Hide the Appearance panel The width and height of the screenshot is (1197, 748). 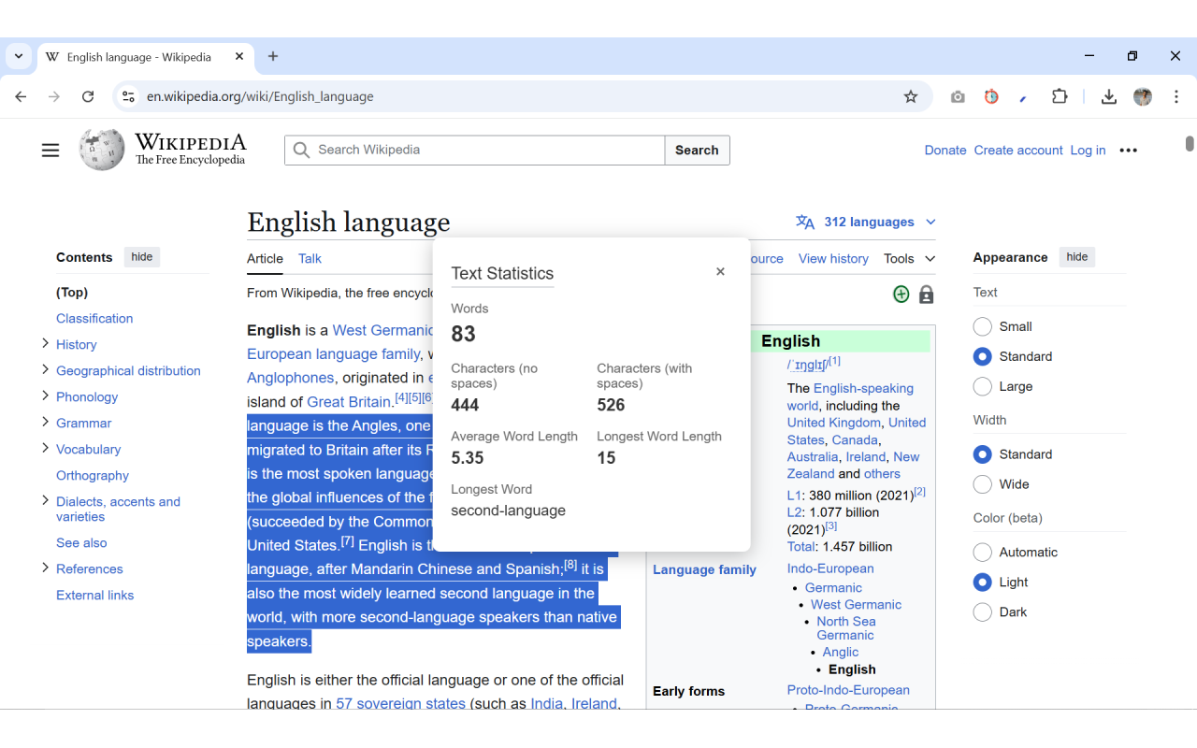click(1077, 257)
